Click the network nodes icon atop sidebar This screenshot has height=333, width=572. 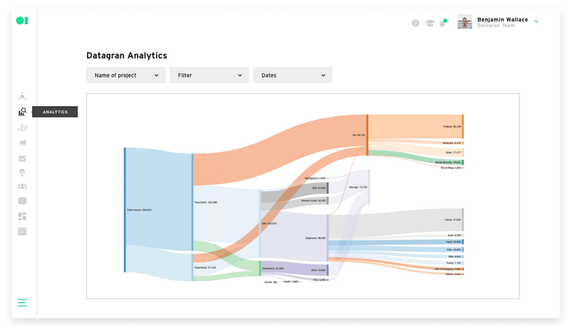point(22,95)
